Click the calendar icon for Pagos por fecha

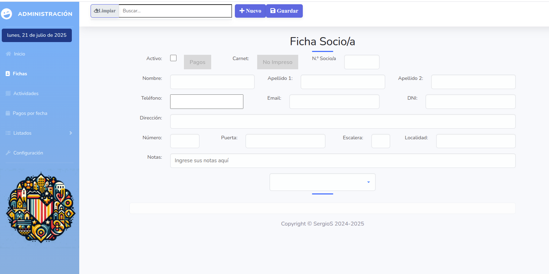(8, 113)
